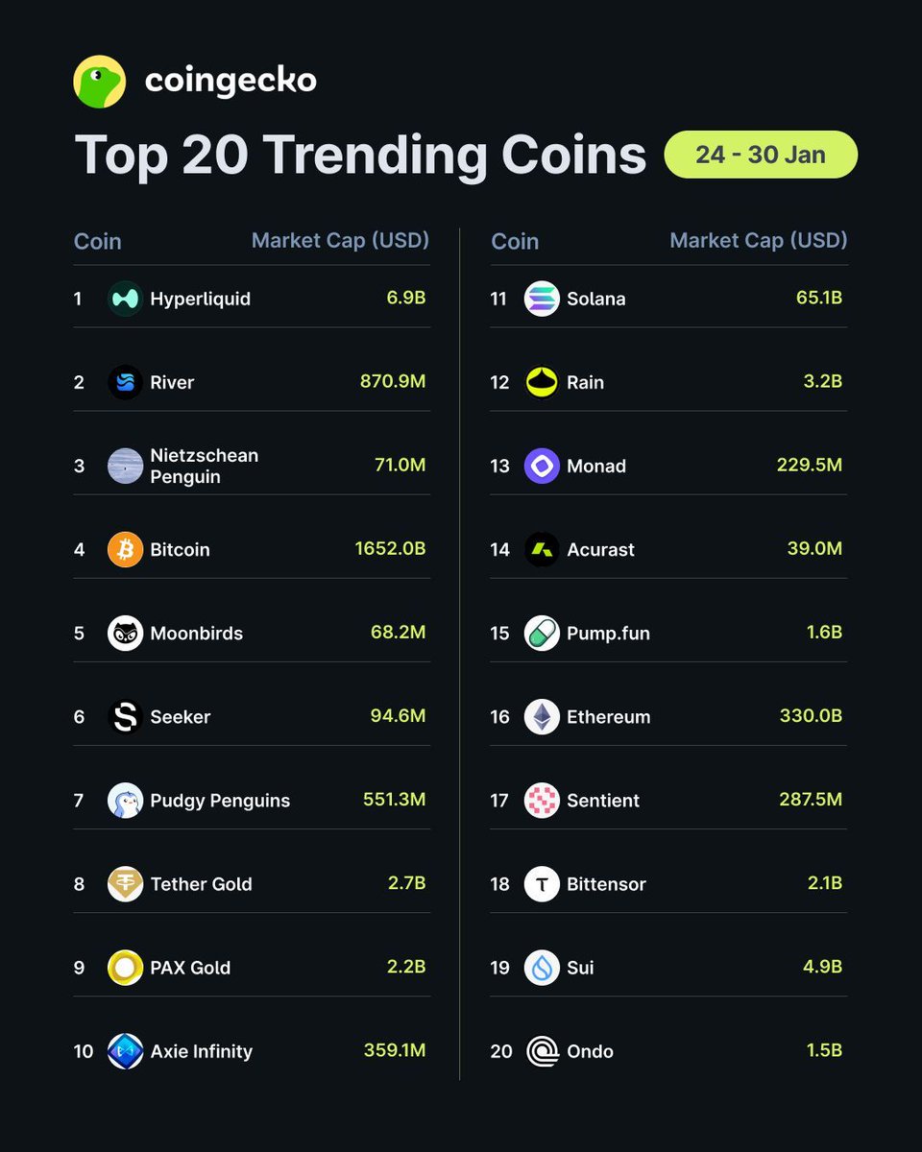Select the 24 - 30 Jan date badge
922x1152 pixels.
(761, 155)
